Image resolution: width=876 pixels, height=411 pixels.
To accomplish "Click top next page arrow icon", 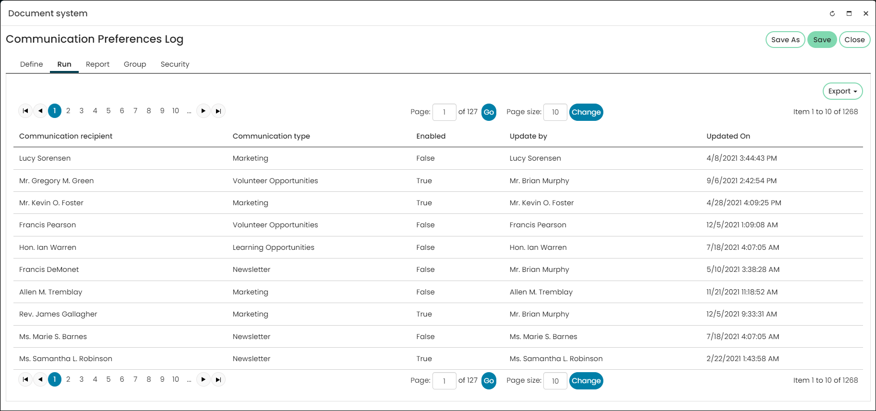I will coord(204,111).
